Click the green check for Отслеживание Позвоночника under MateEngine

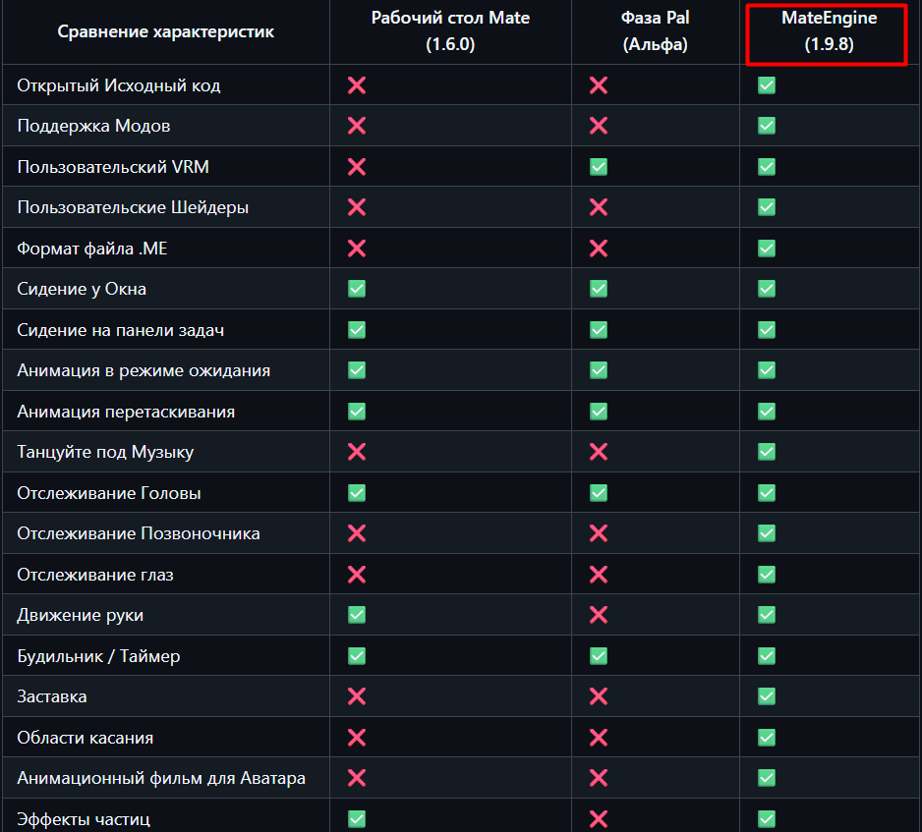(x=766, y=533)
